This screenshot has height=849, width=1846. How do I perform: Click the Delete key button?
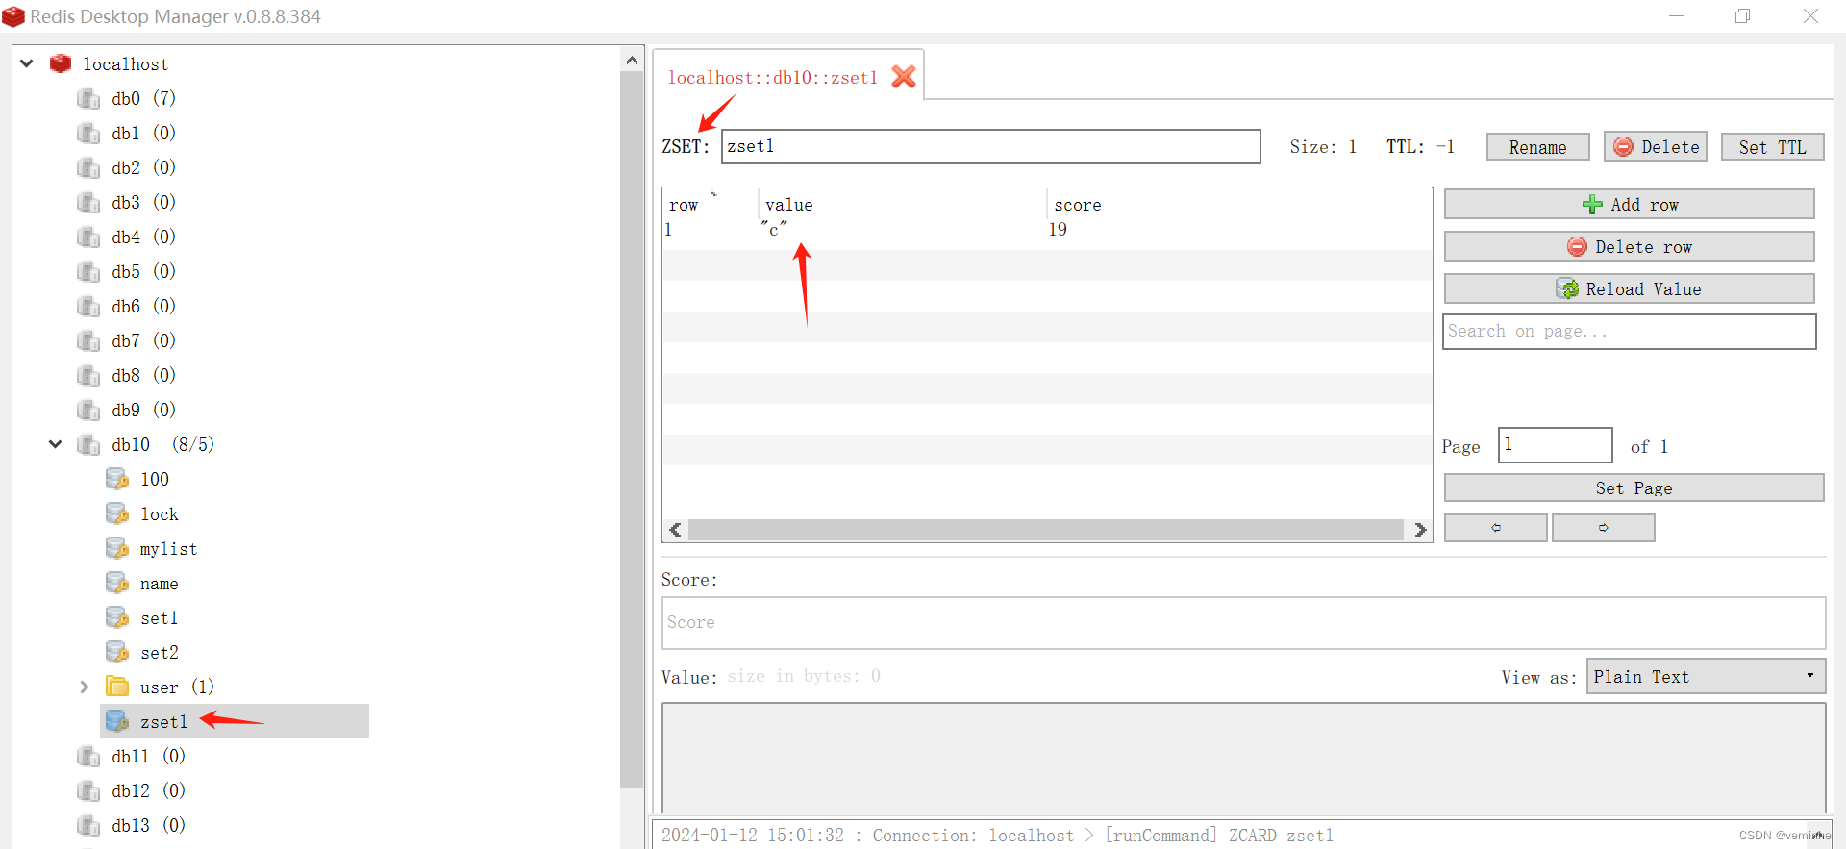pos(1656,147)
